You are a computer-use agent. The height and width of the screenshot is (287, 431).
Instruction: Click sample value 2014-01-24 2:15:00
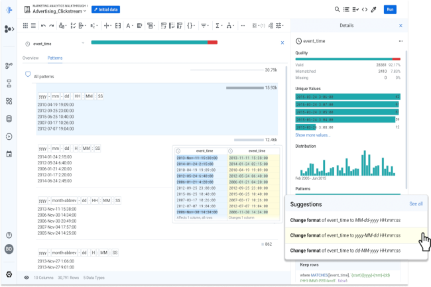(x=54, y=157)
